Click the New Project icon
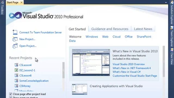174x98 pixels. pyautogui.click(x=15, y=39)
